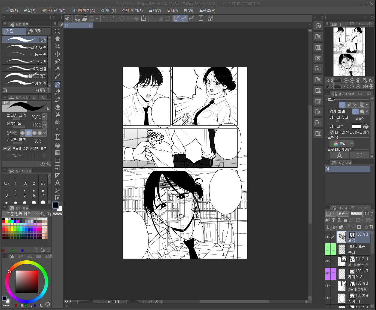This screenshot has height=310, width=376.
Task: Select the Hand move tool
Action: (x=57, y=39)
